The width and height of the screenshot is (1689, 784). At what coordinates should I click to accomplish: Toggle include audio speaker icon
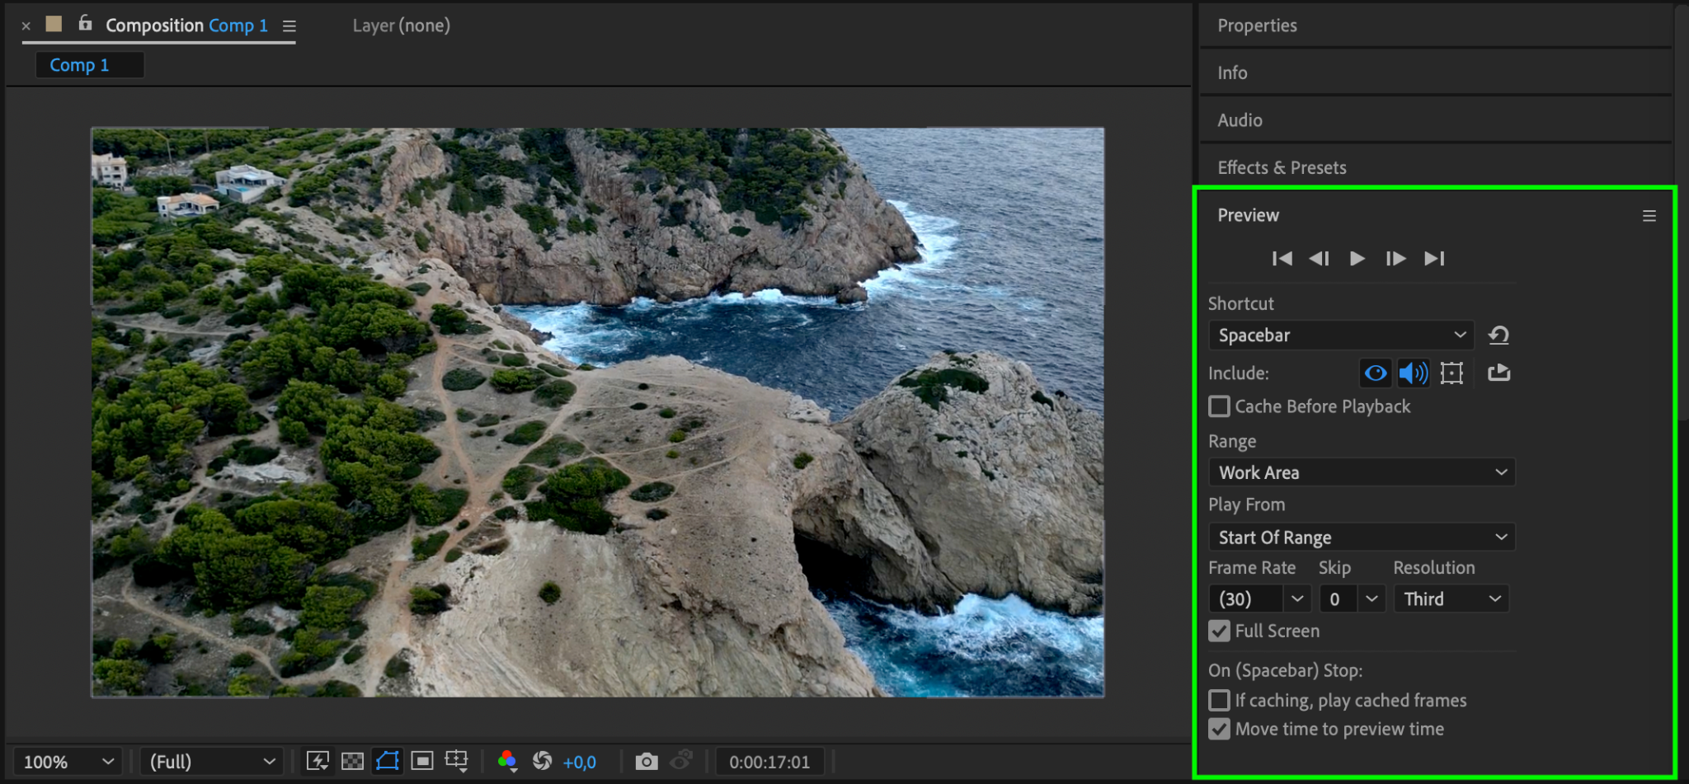tap(1413, 373)
